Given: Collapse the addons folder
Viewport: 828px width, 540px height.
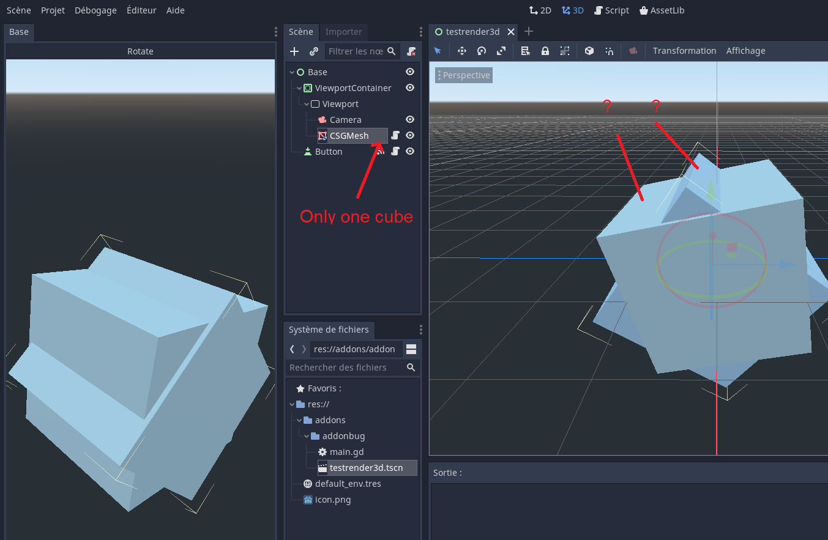Looking at the screenshot, I should 299,420.
